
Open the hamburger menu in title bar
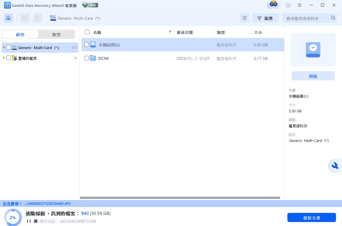(x=300, y=5)
